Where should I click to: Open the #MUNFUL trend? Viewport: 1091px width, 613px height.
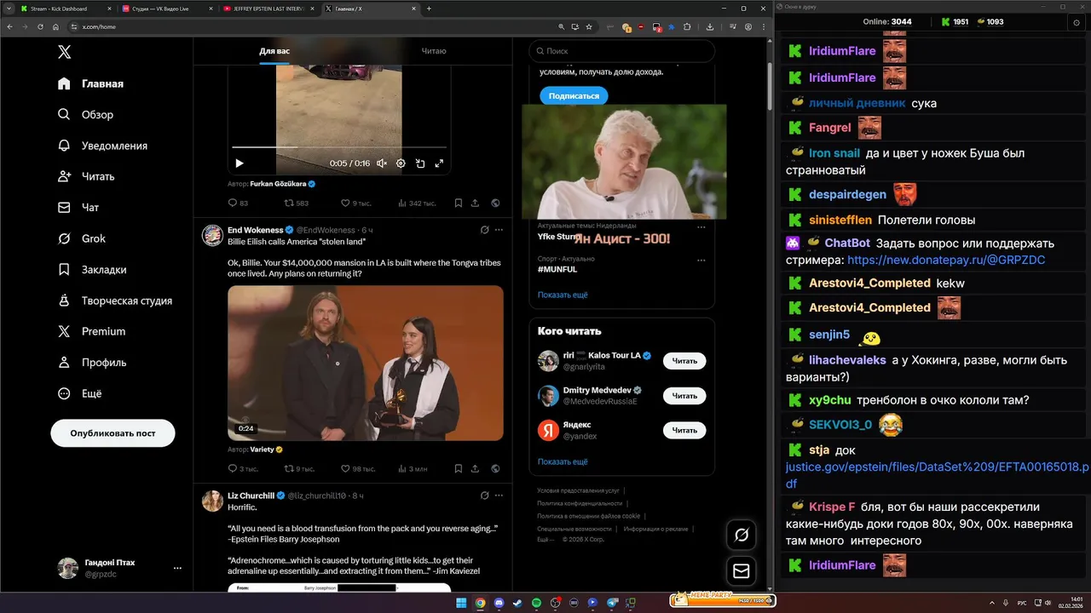[557, 269]
